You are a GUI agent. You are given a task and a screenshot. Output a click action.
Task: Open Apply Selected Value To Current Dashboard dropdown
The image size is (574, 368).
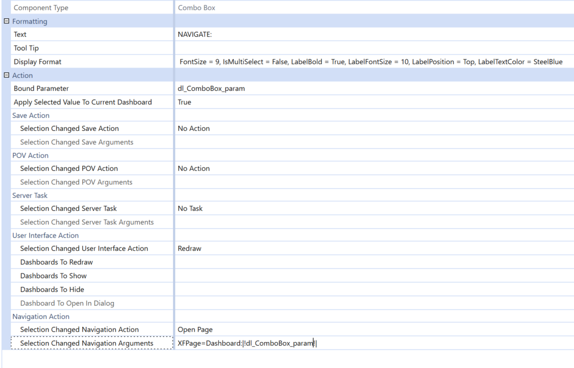(373, 102)
